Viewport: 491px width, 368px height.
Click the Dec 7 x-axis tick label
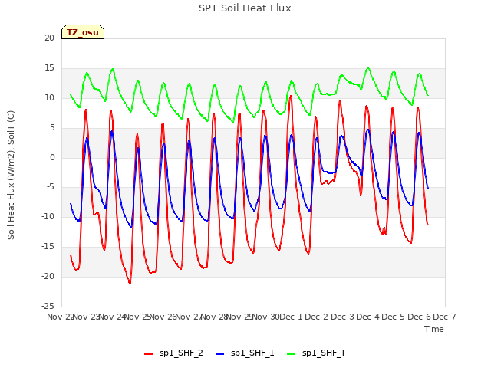pyautogui.click(x=444, y=317)
